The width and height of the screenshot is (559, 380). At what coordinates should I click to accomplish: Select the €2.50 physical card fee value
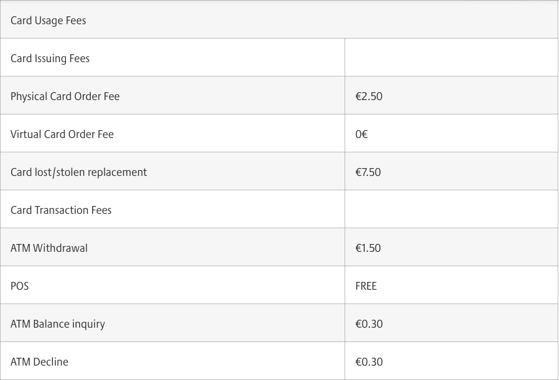[369, 96]
